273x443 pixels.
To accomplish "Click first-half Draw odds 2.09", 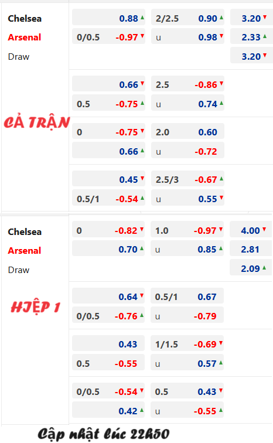I will coord(251,268).
